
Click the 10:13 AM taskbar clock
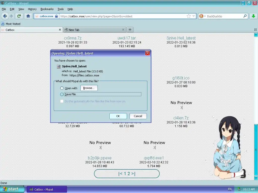[249, 189]
